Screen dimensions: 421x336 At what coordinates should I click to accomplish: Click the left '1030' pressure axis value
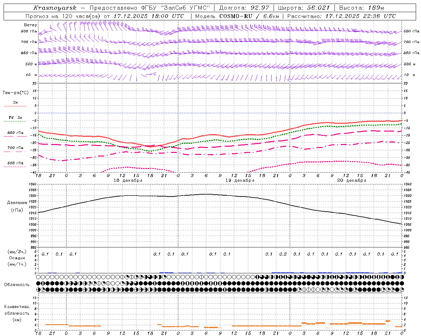click(x=33, y=196)
